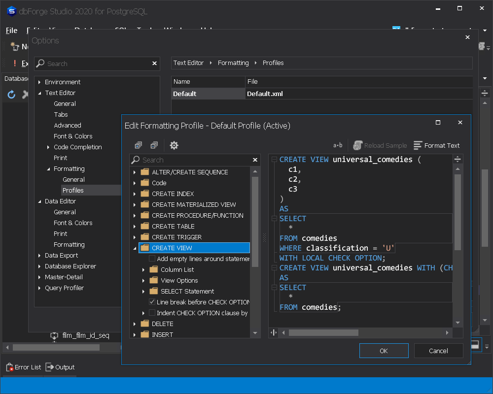Collapse Data Editor in Options tree

point(39,201)
